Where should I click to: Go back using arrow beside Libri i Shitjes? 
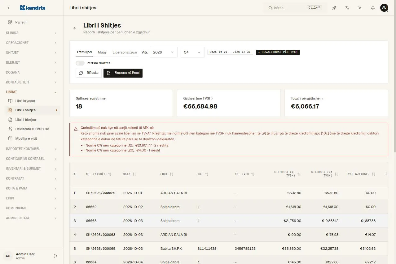pos(75,28)
